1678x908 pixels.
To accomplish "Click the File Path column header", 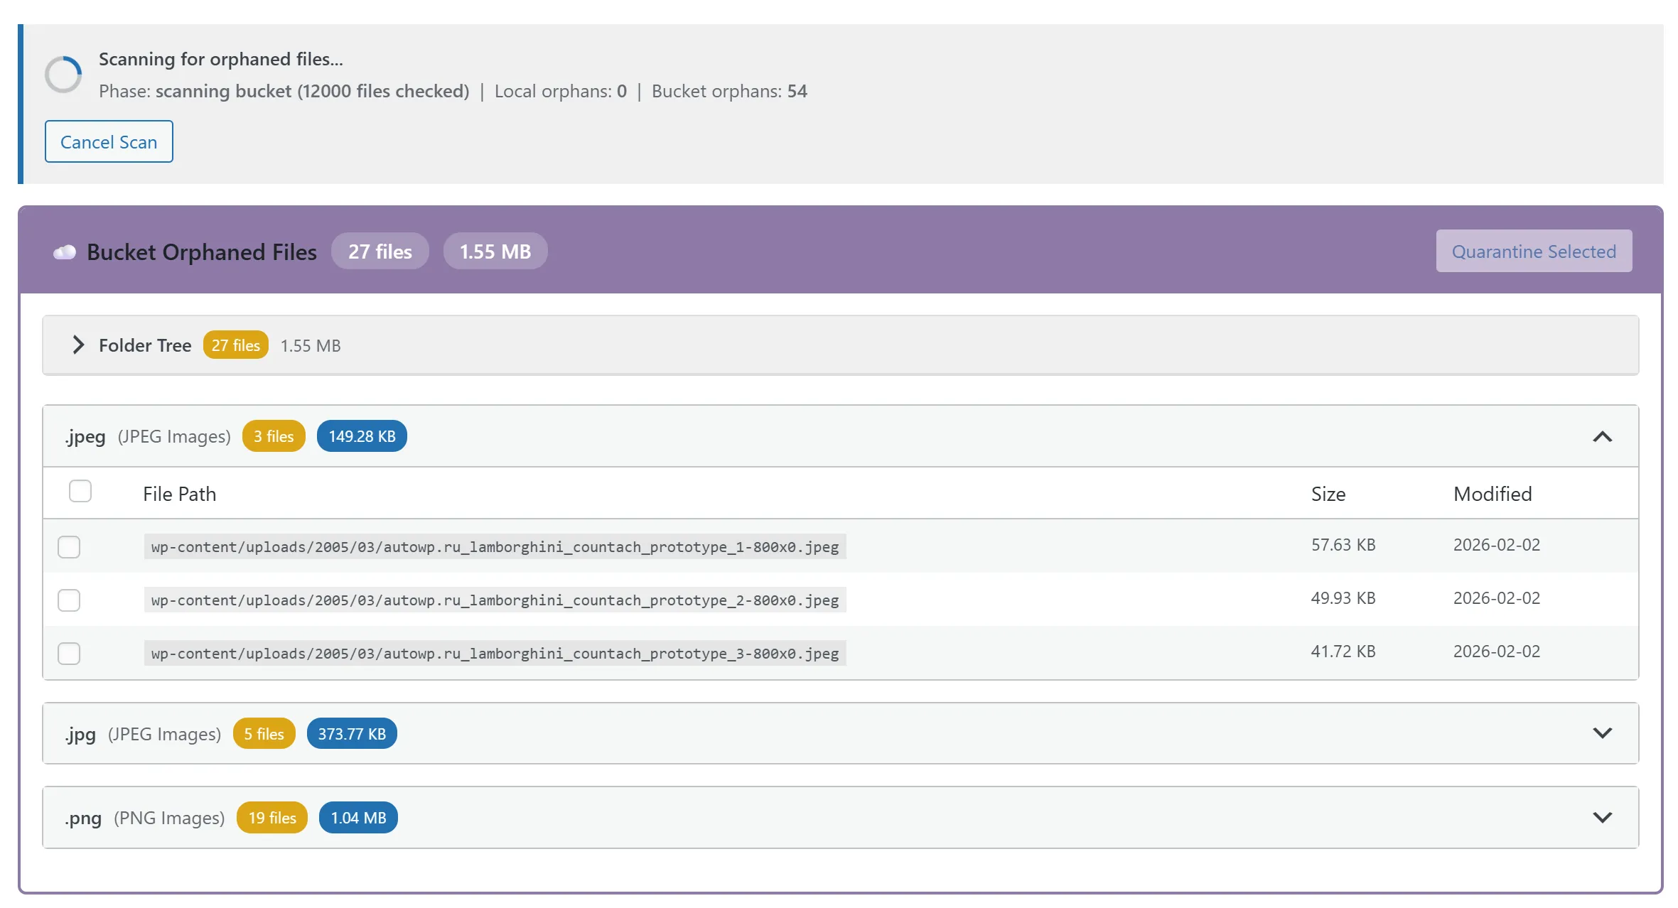I will coord(180,494).
